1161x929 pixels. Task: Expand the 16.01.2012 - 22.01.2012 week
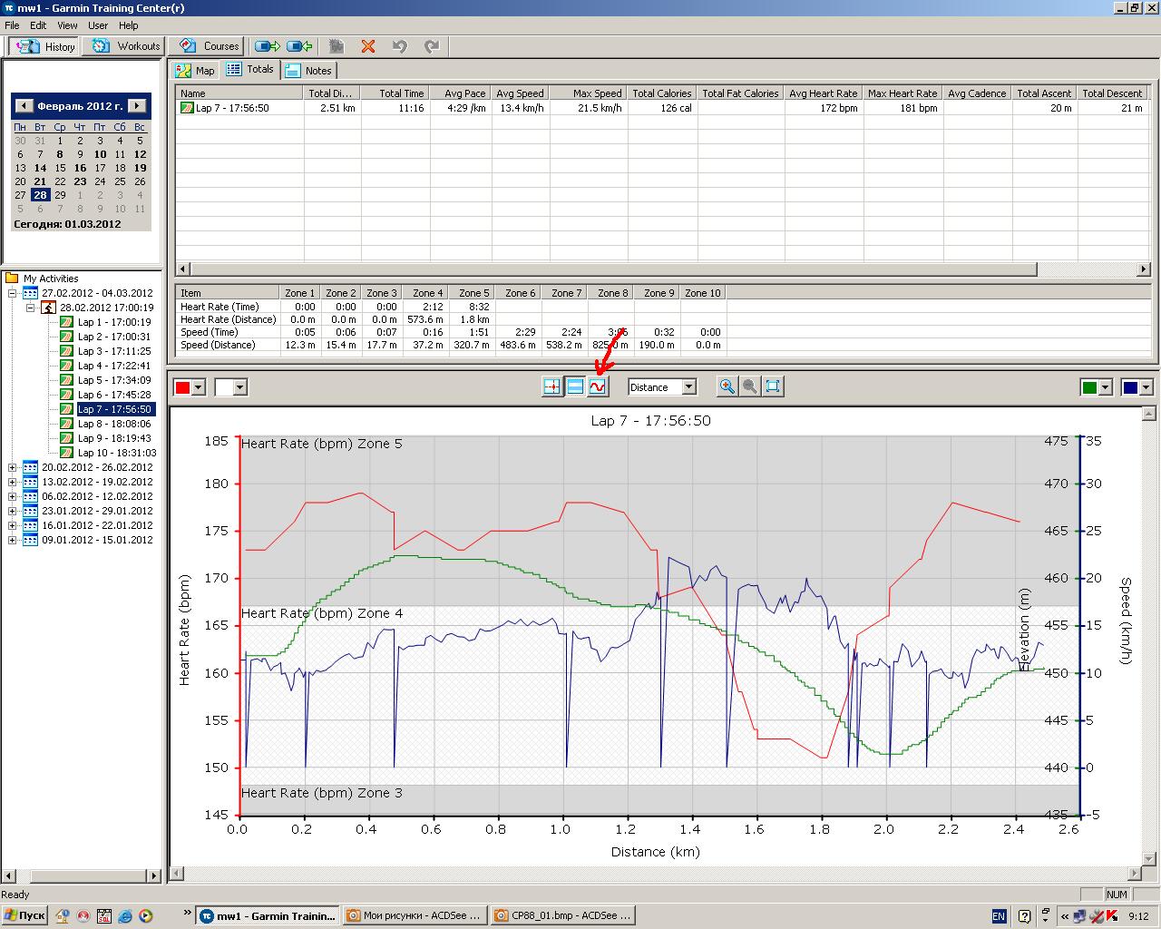[x=13, y=525]
